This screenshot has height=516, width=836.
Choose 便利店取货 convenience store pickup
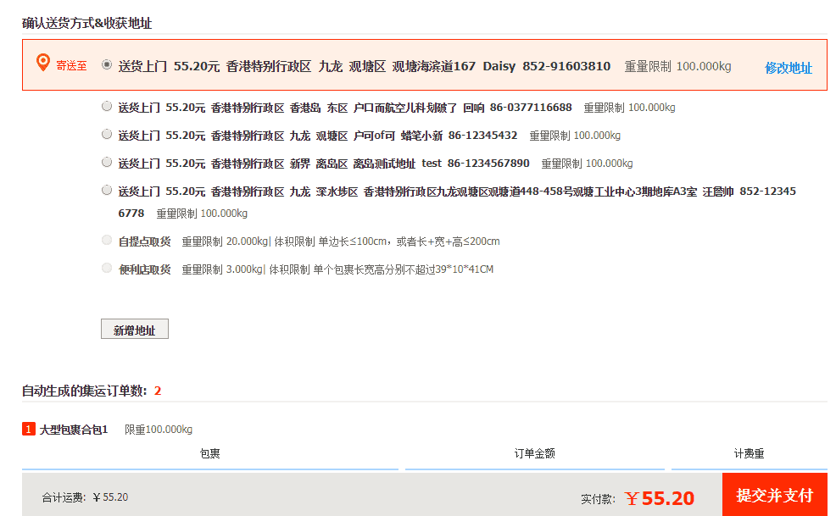tap(107, 269)
